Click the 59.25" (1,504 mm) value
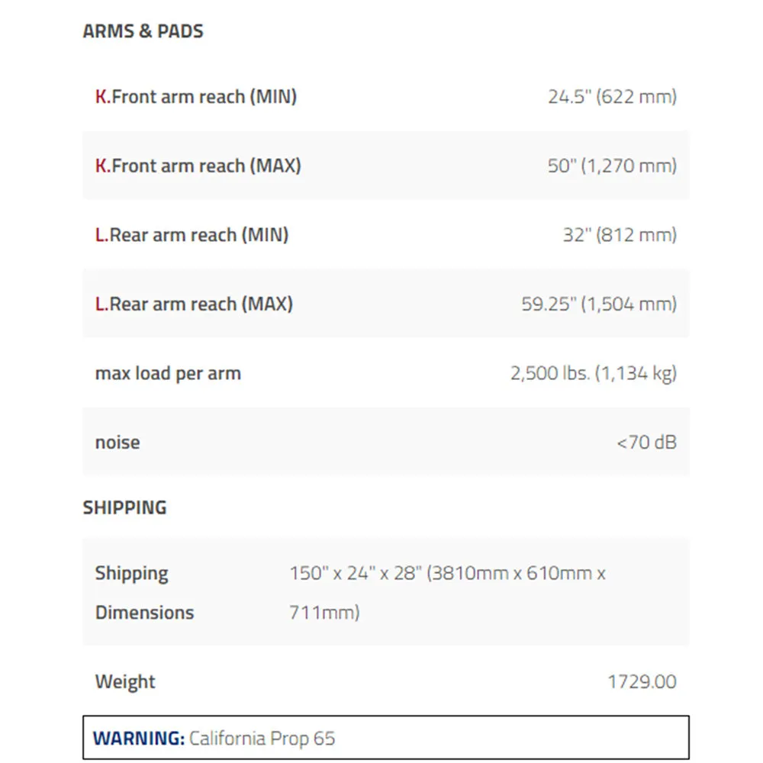The image size is (763, 763). 599,304
